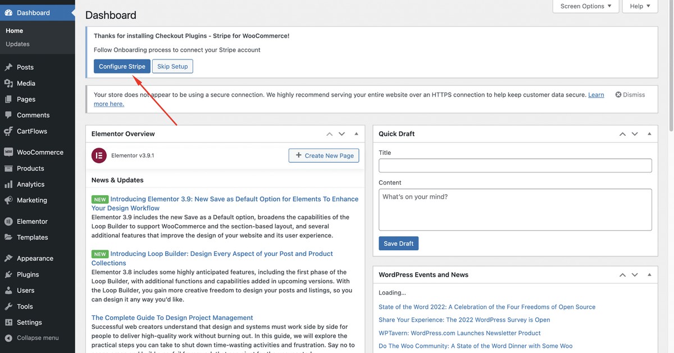Click the Dashboard gauge icon in sidebar
The width and height of the screenshot is (674, 353).
click(x=8, y=12)
